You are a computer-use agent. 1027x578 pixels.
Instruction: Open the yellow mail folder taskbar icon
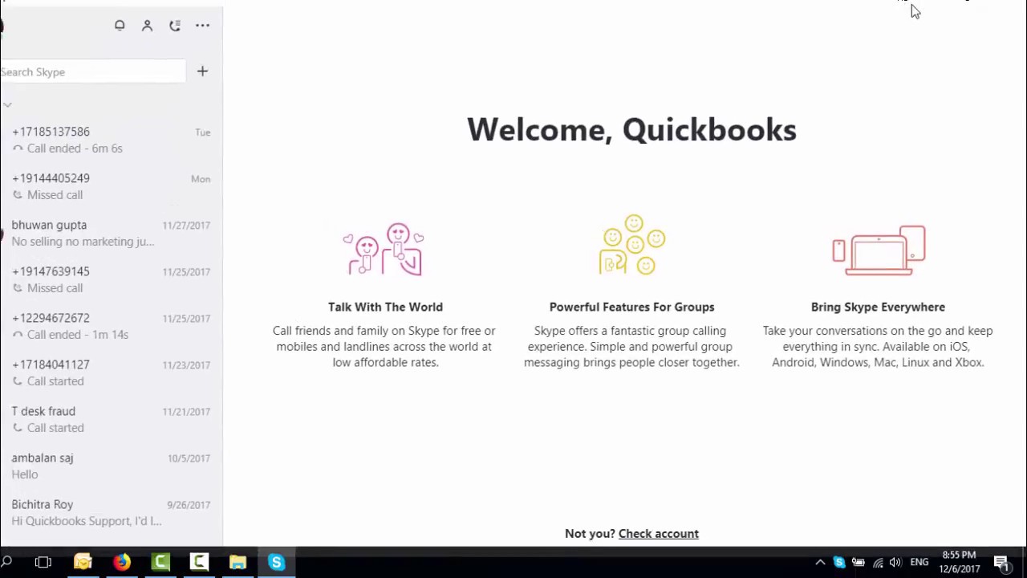point(83,563)
